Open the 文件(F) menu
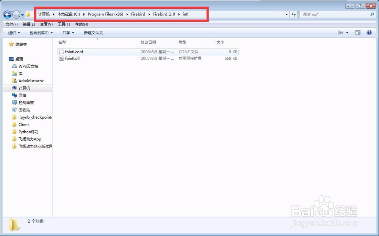The image size is (379, 236). pyautogui.click(x=12, y=24)
